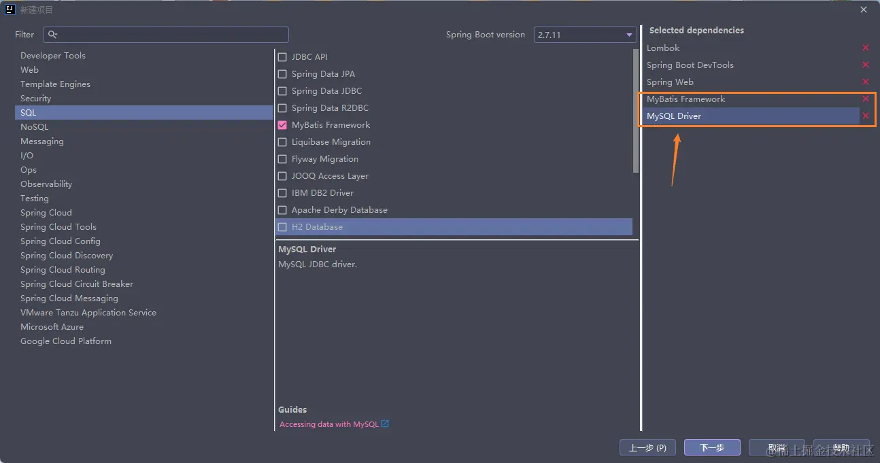Open the NoSQL category
Screen dimensions: 880x463
(34, 127)
